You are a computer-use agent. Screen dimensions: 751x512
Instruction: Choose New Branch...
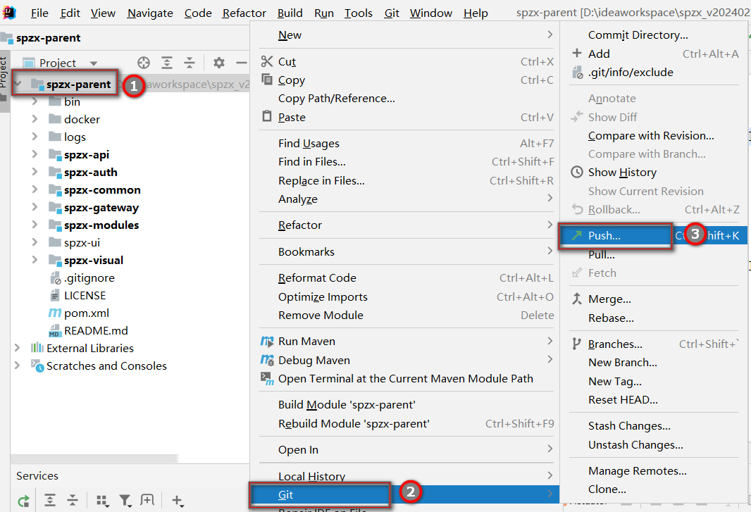623,363
